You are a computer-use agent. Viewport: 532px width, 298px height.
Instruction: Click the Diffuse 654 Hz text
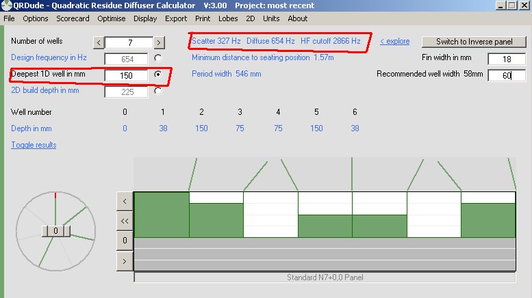pos(270,41)
